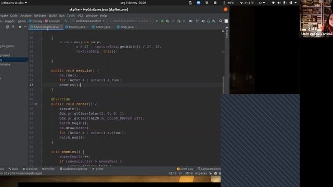Switch to the Enemy.java tab

coord(77,27)
